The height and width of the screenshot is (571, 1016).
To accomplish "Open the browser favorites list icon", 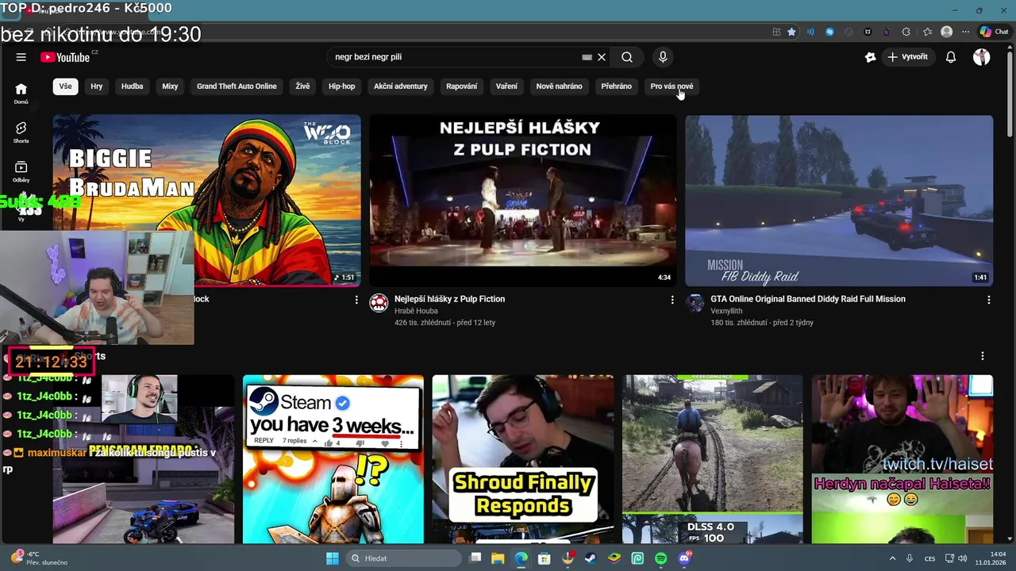I will coord(927,32).
